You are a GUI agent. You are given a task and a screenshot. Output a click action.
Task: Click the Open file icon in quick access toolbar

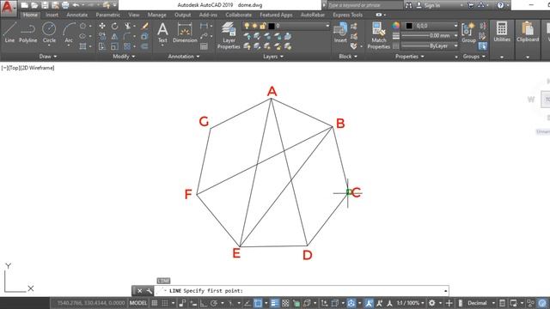(34, 5)
